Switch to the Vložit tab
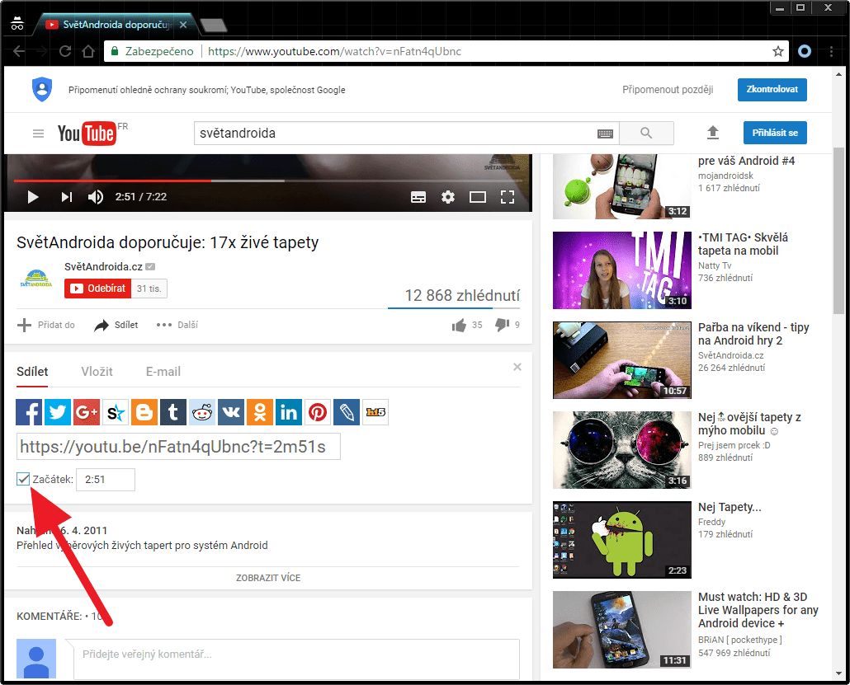 point(97,372)
